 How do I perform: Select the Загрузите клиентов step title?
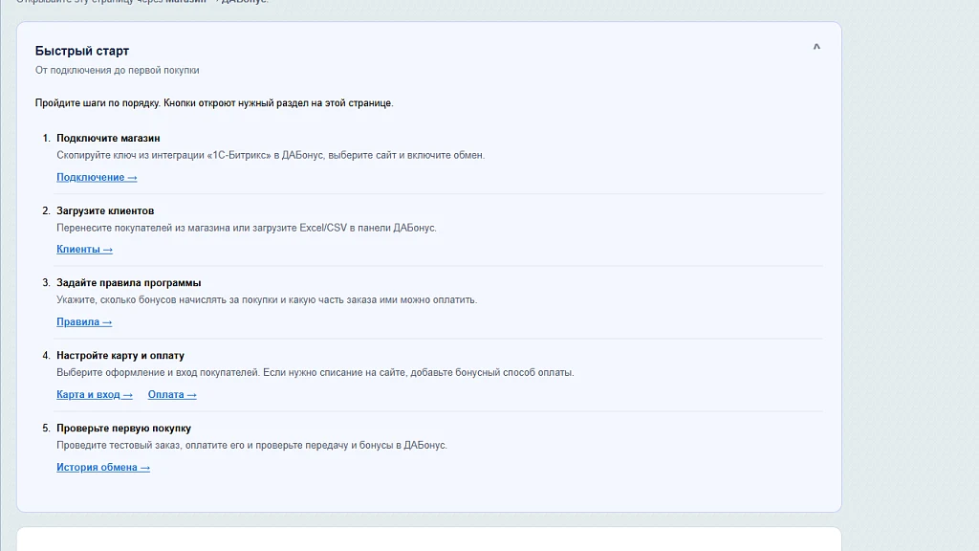point(105,211)
